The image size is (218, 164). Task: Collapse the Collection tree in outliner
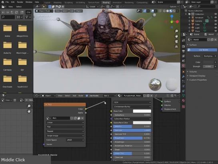coord(186,14)
